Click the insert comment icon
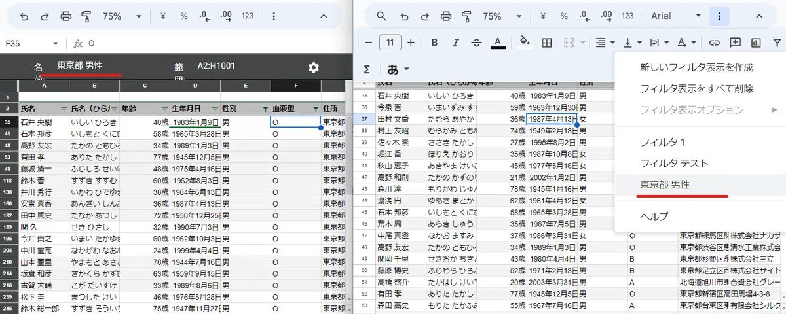The height and width of the screenshot is (314, 786). [x=736, y=43]
